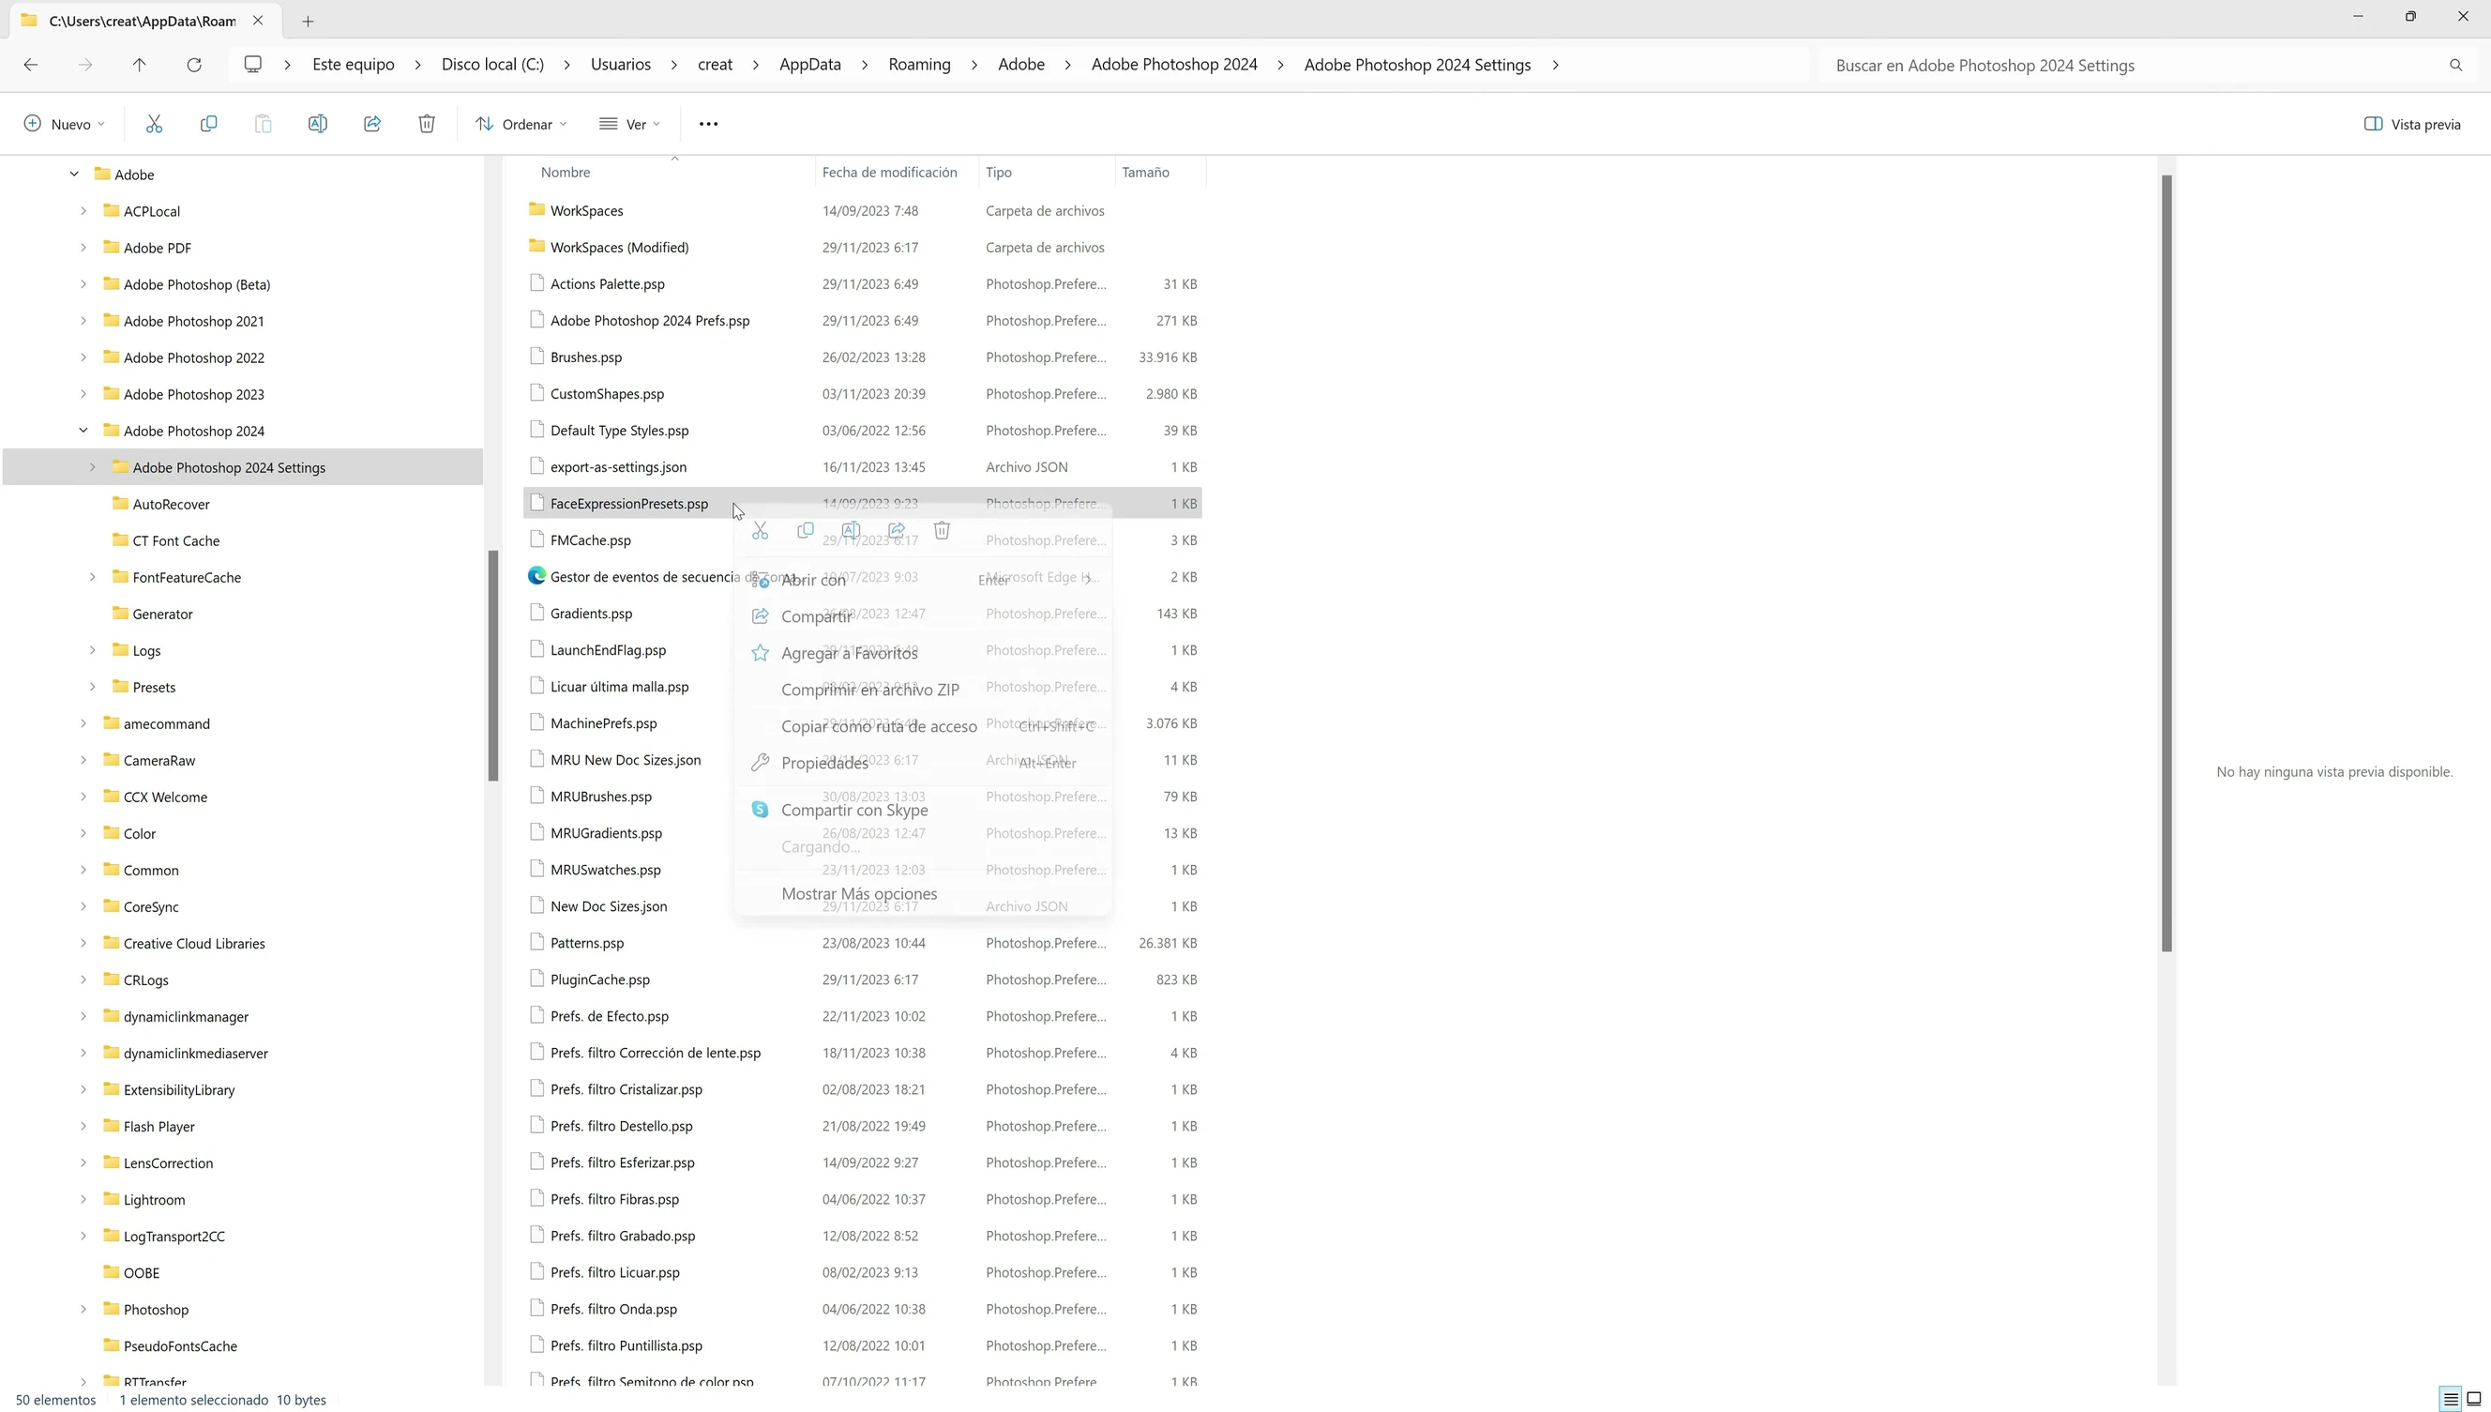Image resolution: width=2491 pixels, height=1412 pixels.
Task: Click the navigation pane scrollbar
Action: click(x=492, y=665)
